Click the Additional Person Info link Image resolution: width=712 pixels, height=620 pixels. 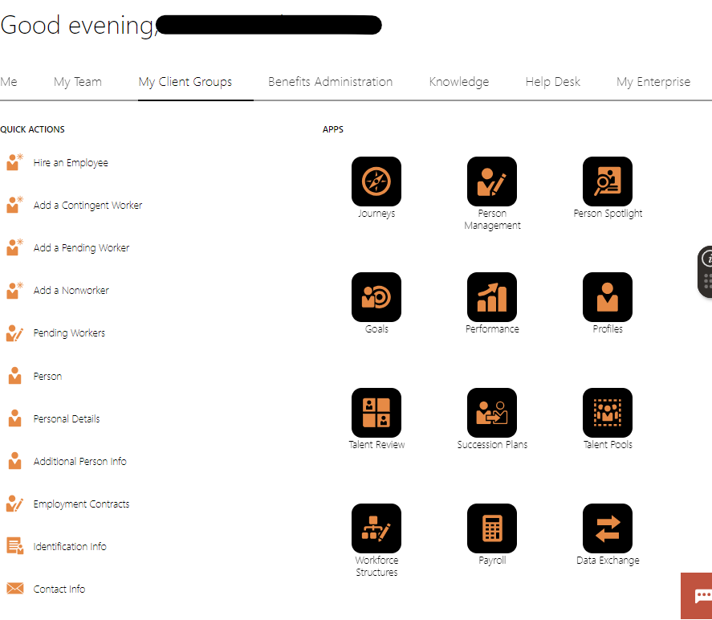(80, 461)
